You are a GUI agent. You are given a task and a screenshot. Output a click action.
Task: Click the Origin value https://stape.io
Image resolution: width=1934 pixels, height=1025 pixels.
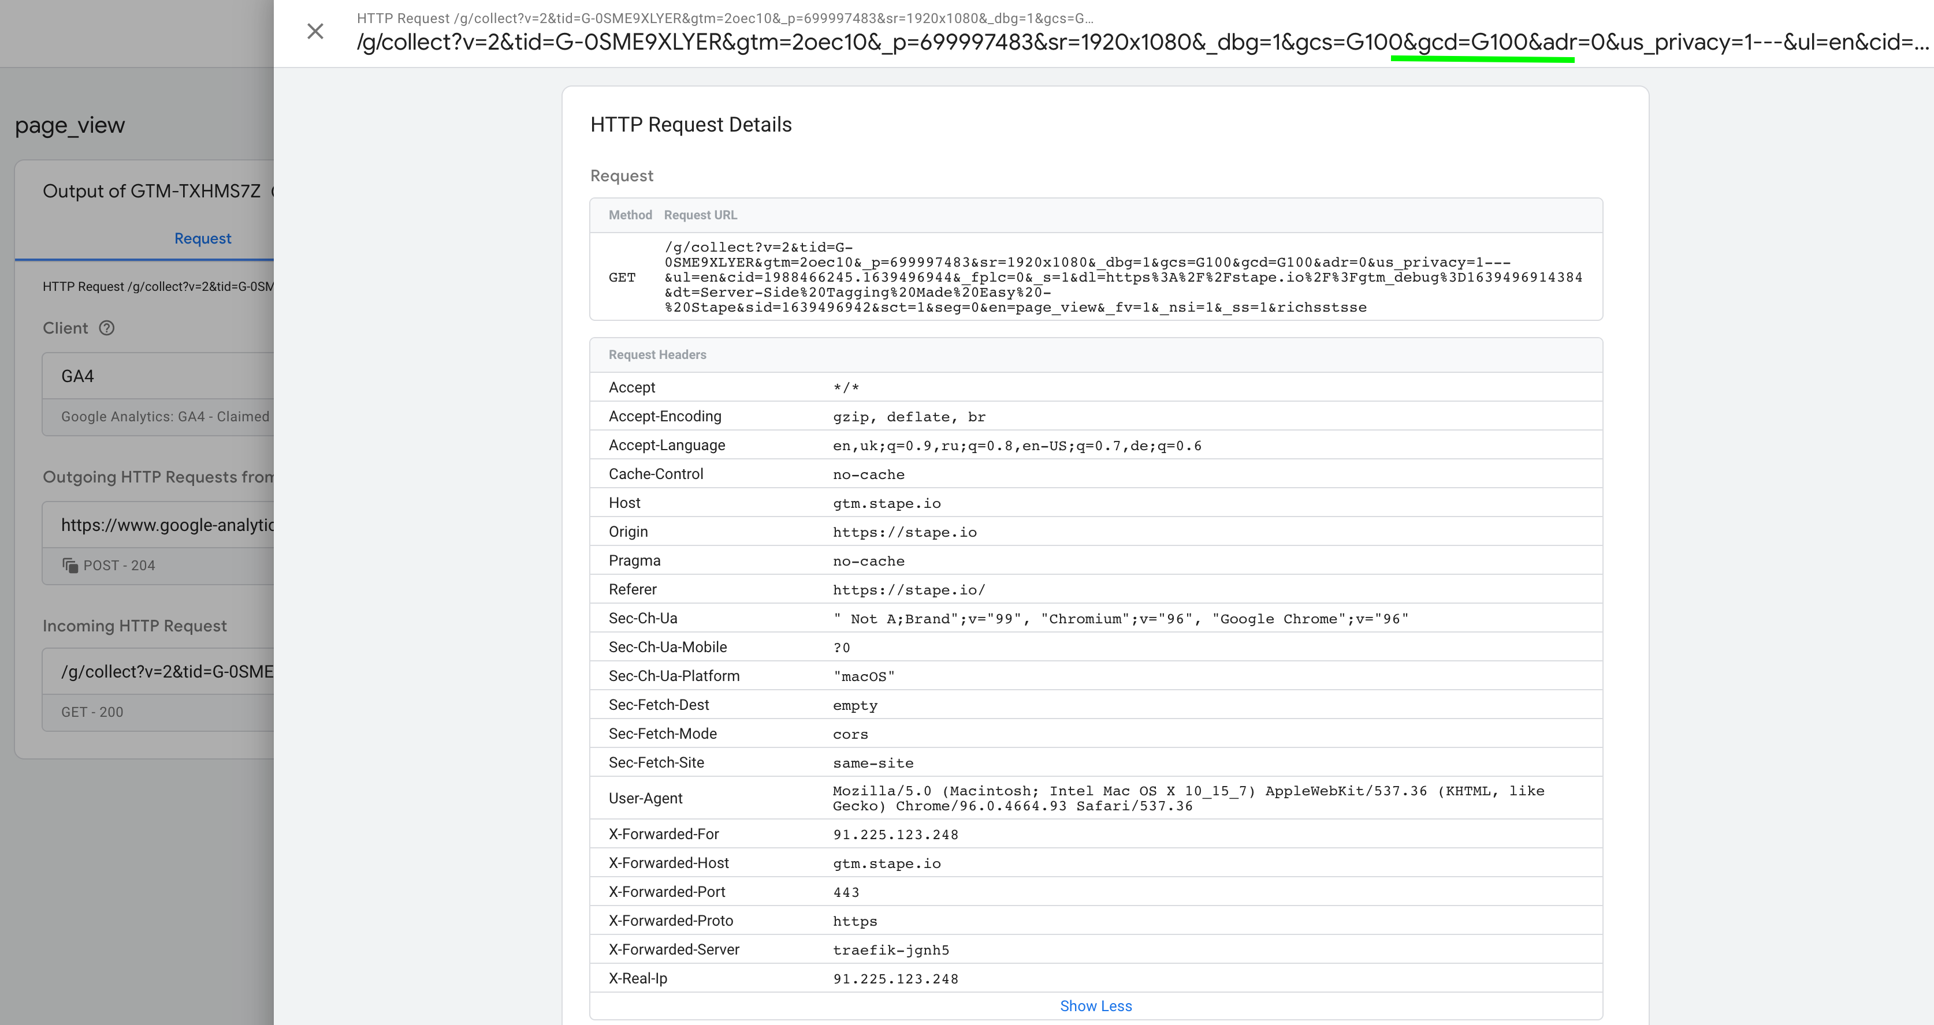point(905,532)
